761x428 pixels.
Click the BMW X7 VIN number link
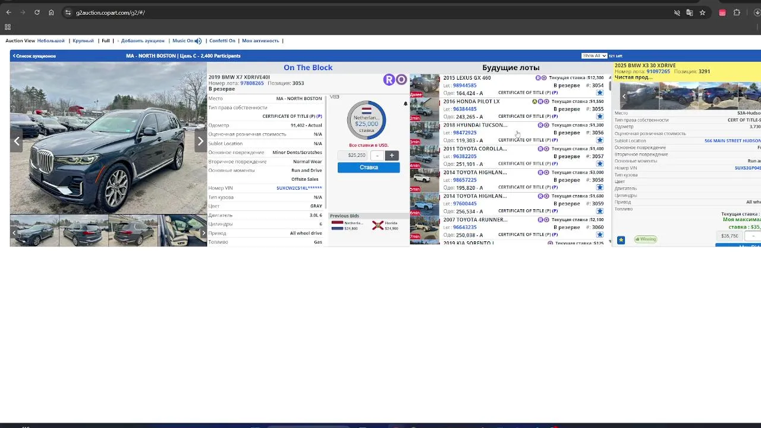299,188
